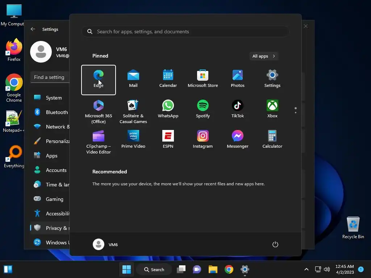The image size is (371, 278).
Task: Show hidden system tray icons
Action: pyautogui.click(x=307, y=269)
